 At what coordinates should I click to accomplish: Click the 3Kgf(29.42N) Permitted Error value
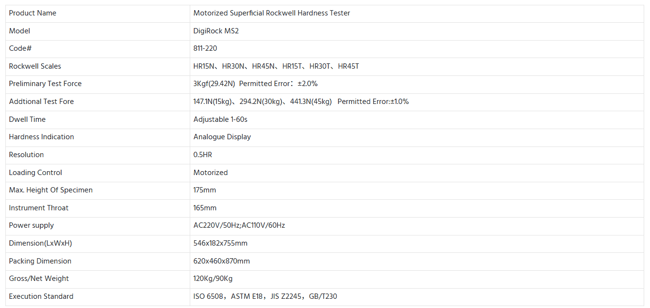[255, 84]
